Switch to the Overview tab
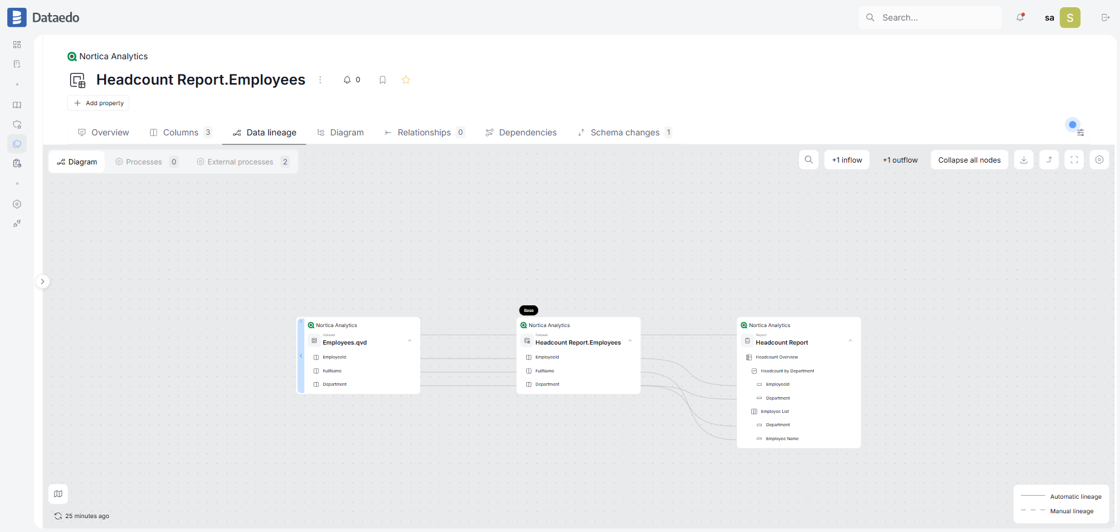This screenshot has width=1120, height=532. click(104, 132)
